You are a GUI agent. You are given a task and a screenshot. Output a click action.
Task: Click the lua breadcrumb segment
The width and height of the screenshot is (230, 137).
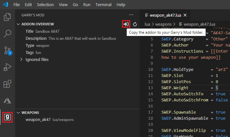point(147,24)
